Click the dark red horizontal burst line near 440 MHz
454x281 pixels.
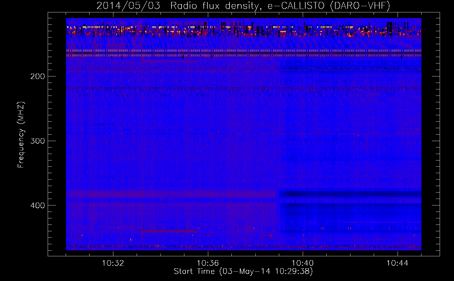[169, 231]
